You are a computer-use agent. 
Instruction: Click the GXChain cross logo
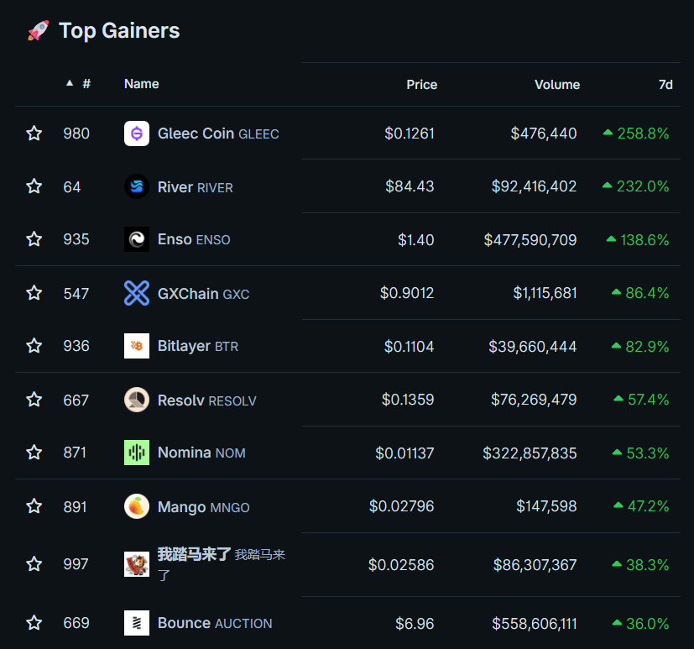tap(137, 293)
